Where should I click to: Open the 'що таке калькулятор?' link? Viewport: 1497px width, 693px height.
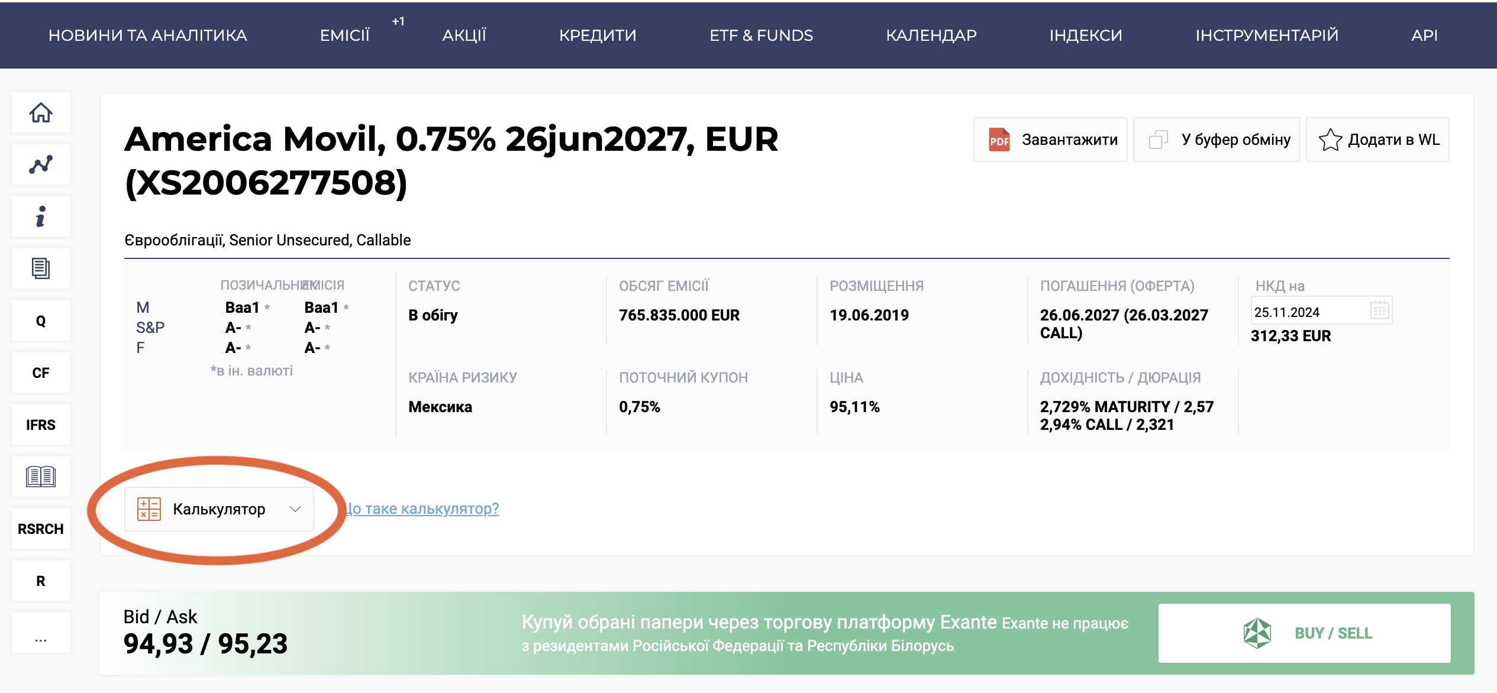pyautogui.click(x=422, y=509)
